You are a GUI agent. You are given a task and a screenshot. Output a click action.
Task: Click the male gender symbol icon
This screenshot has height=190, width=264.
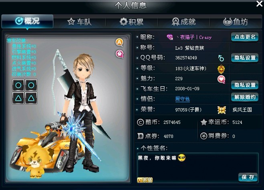point(221,58)
